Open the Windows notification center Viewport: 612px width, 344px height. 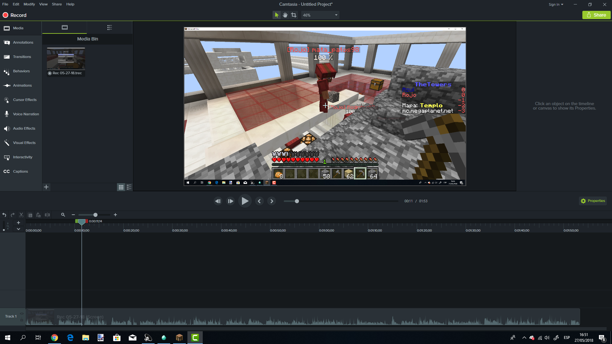602,338
